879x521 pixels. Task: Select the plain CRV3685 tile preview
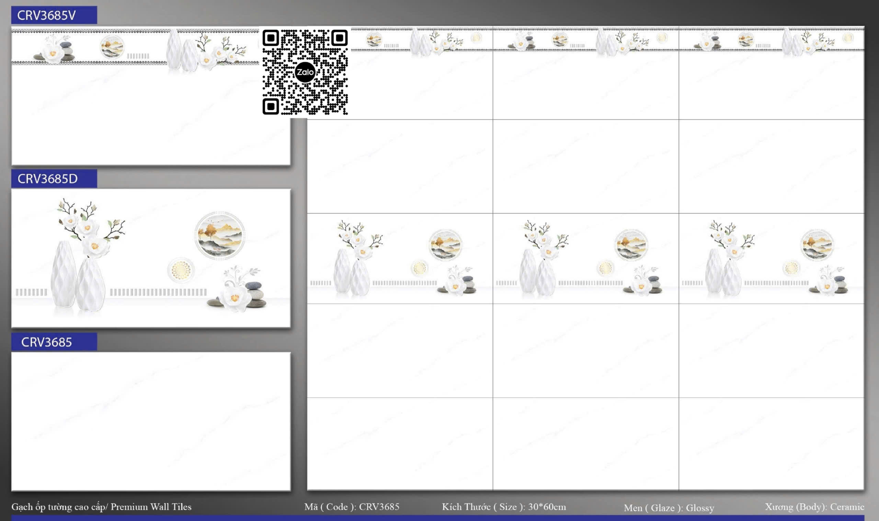tap(151, 421)
